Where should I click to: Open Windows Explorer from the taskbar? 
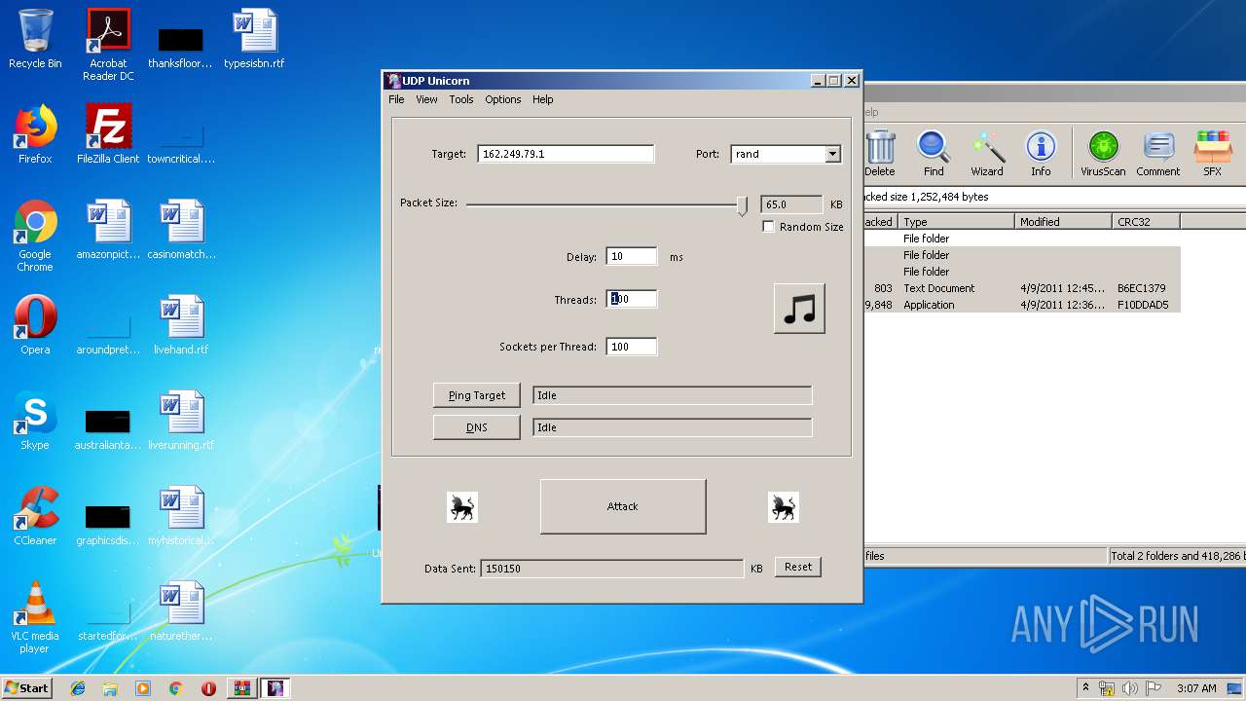coord(110,688)
